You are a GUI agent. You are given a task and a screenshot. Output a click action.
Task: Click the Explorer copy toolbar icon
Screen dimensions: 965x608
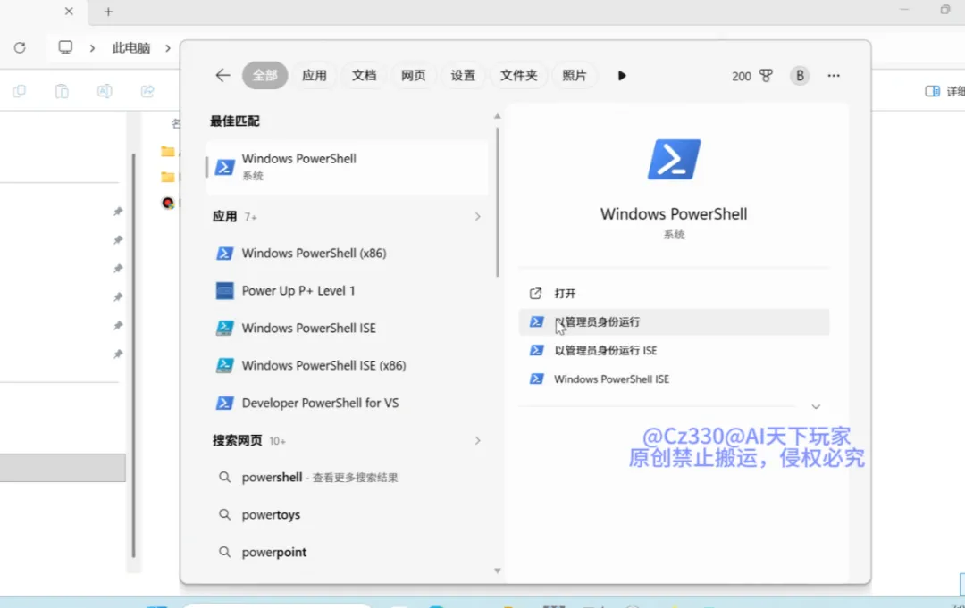point(19,92)
